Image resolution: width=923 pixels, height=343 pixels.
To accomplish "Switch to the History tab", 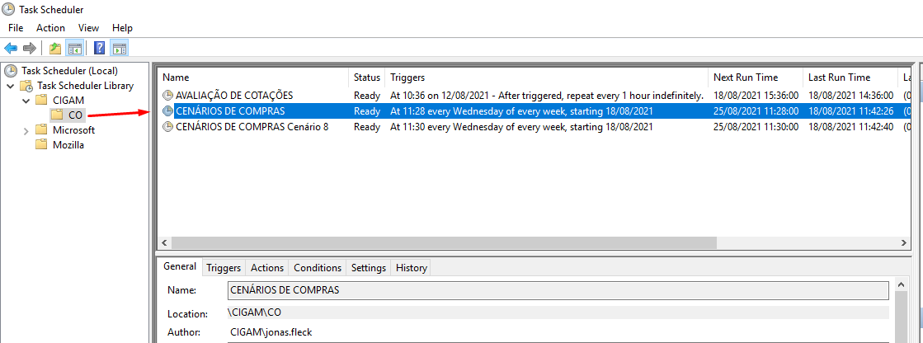I will pos(411,268).
